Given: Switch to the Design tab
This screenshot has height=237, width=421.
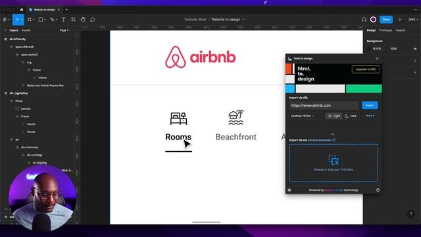Looking at the screenshot, I should (x=371, y=30).
